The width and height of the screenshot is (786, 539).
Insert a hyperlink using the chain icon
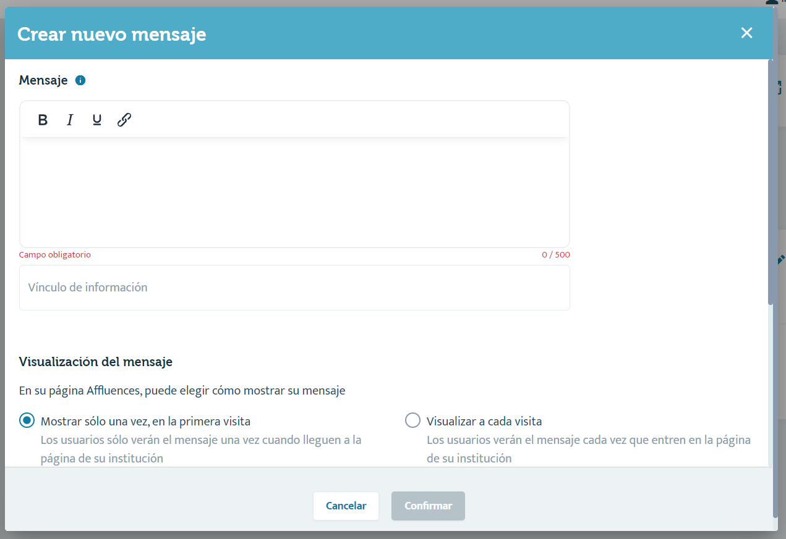click(x=124, y=120)
